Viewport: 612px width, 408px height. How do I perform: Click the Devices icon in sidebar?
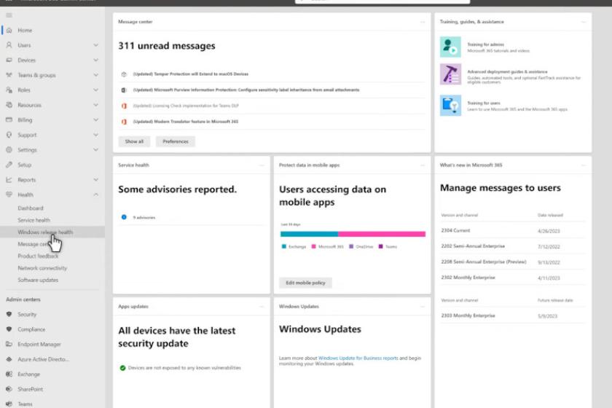click(x=9, y=60)
